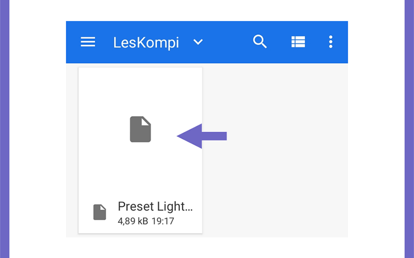Click the 4,89 kB file size text

133,221
